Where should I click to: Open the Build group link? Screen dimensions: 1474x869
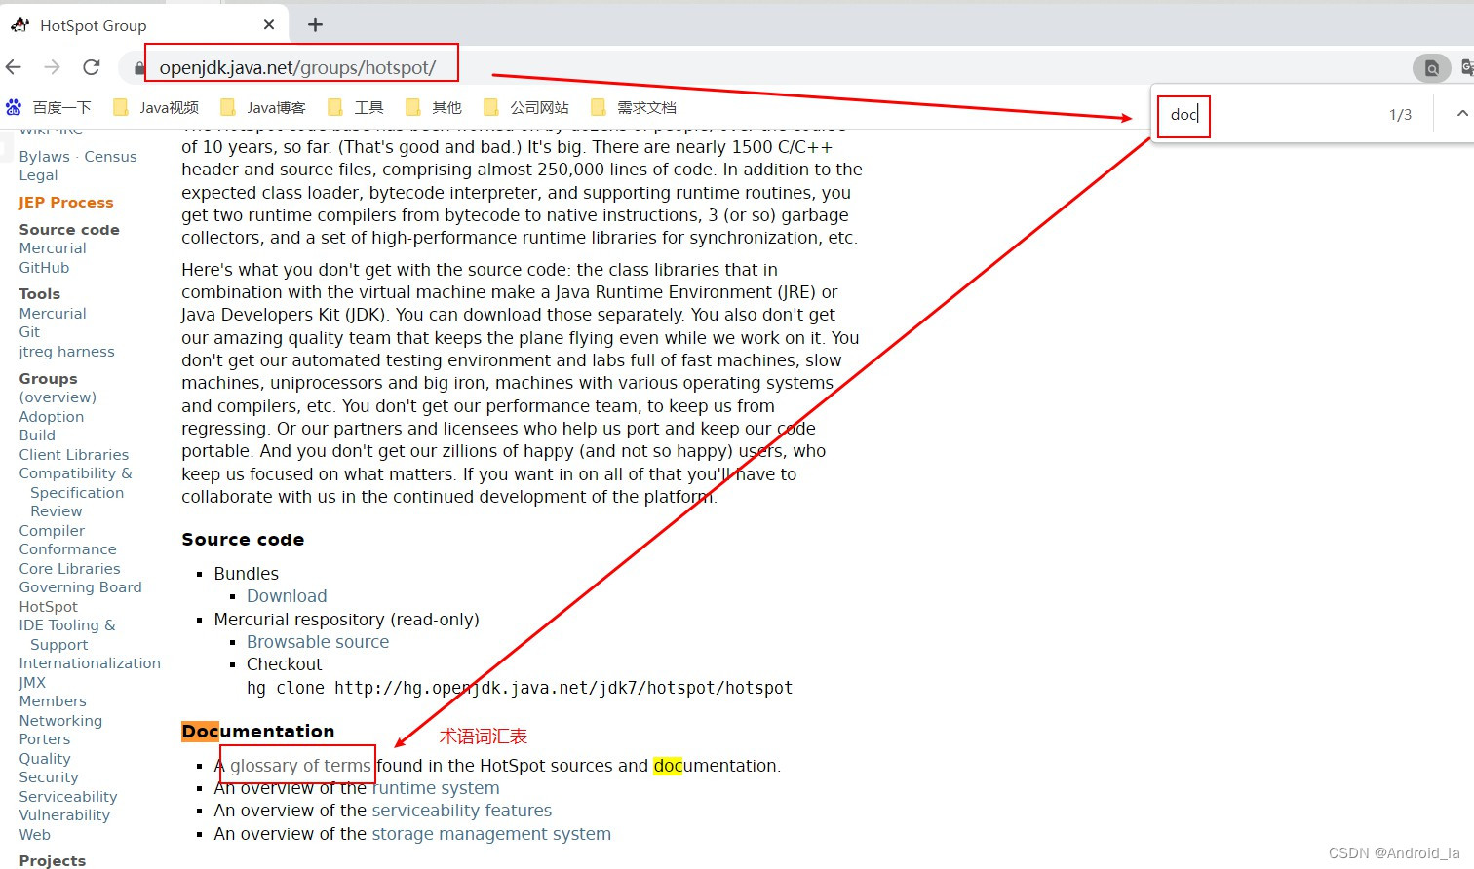click(x=37, y=435)
